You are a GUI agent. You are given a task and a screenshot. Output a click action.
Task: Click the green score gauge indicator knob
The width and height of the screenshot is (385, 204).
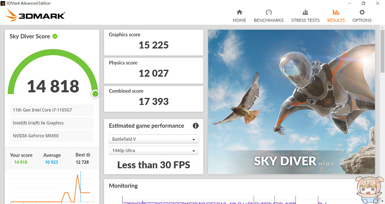click(95, 93)
